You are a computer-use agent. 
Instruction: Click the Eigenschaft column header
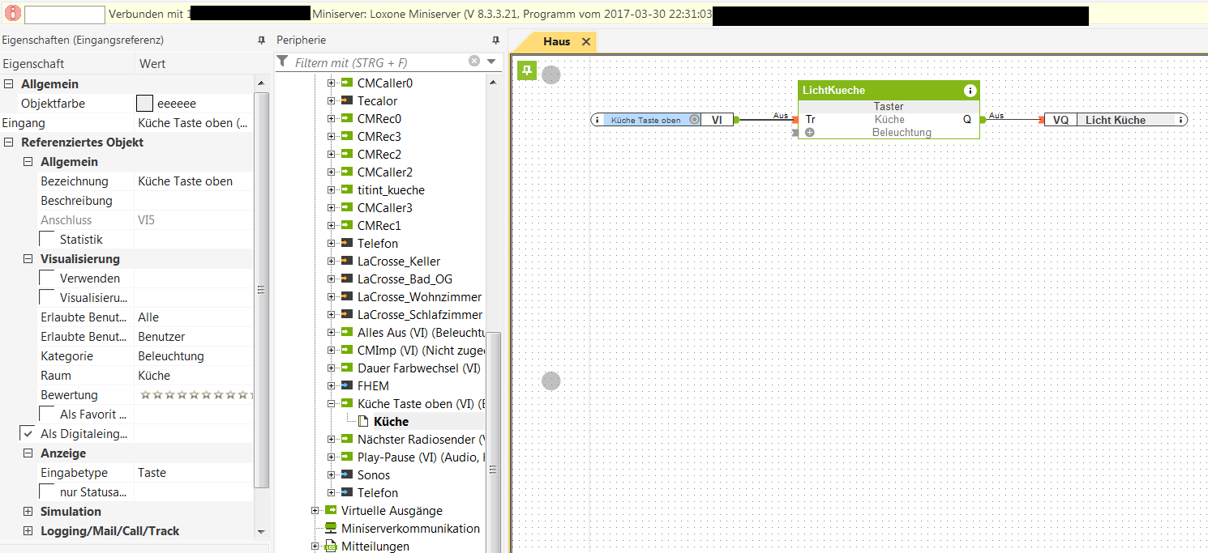(33, 63)
